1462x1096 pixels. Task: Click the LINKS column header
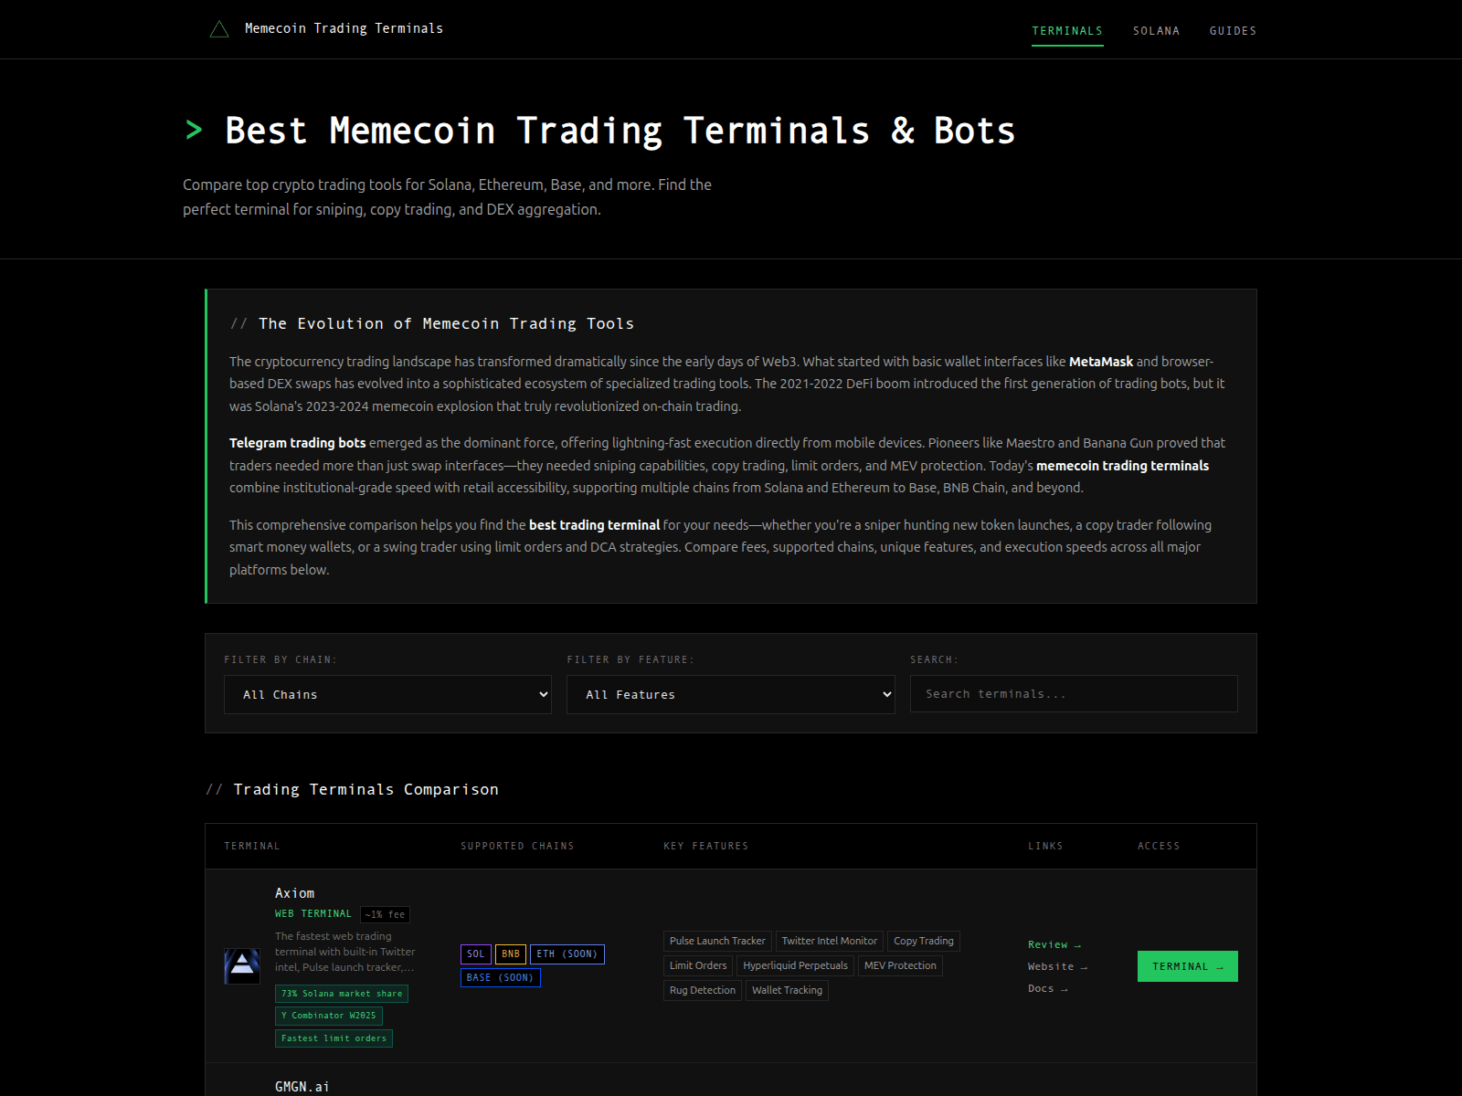pyautogui.click(x=1045, y=846)
